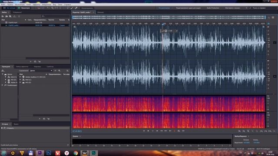The width and height of the screenshot is (278, 156).
Task: Select the Radio Production workspace
Action: (213, 8)
